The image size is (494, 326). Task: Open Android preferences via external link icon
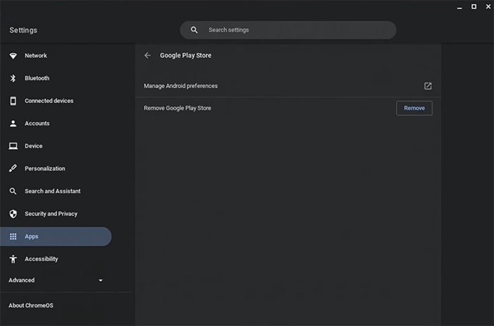click(428, 86)
